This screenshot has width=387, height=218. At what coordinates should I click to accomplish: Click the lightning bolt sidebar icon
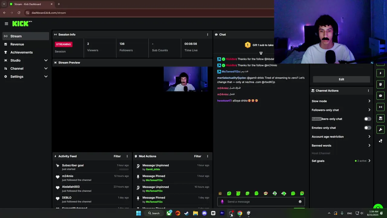pos(380,73)
